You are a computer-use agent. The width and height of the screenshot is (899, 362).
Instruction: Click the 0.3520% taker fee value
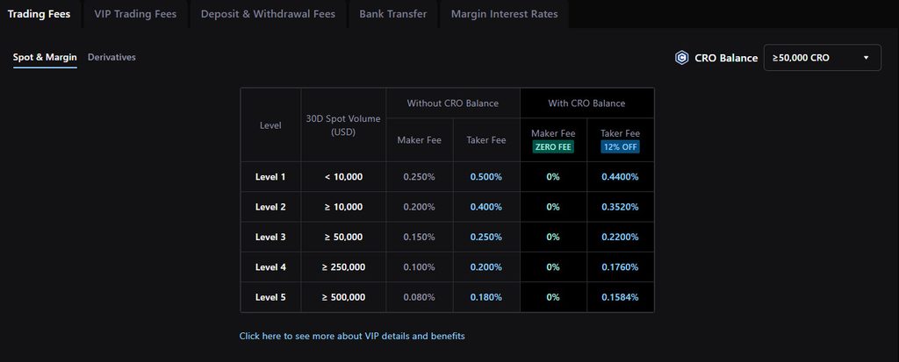pos(620,207)
